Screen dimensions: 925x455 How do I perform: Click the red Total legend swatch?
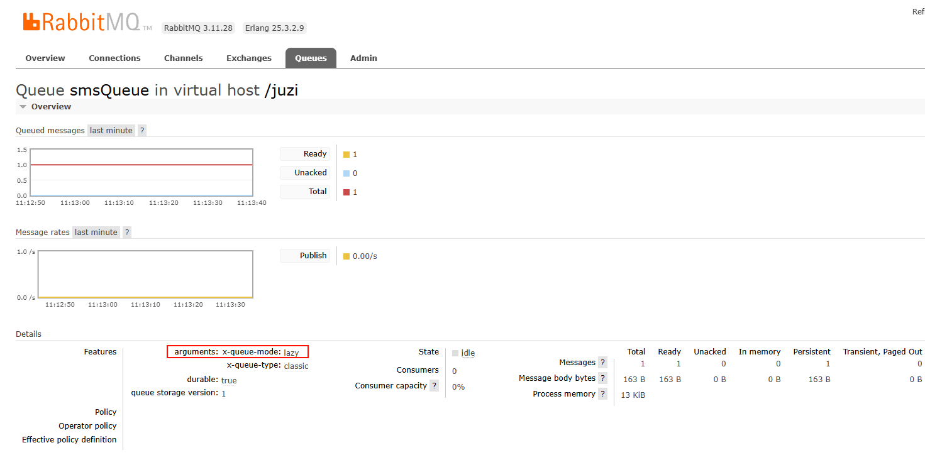click(x=346, y=192)
